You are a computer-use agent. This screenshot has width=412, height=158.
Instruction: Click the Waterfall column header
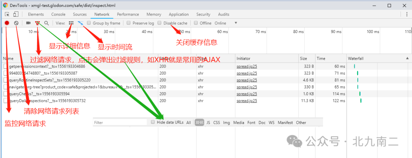pyautogui.click(x=379, y=58)
